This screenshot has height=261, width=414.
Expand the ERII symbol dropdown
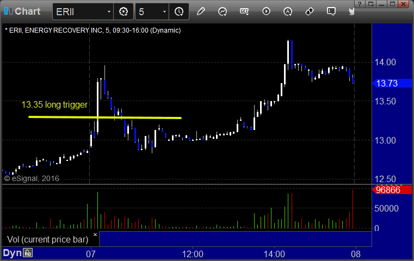pyautogui.click(x=109, y=11)
